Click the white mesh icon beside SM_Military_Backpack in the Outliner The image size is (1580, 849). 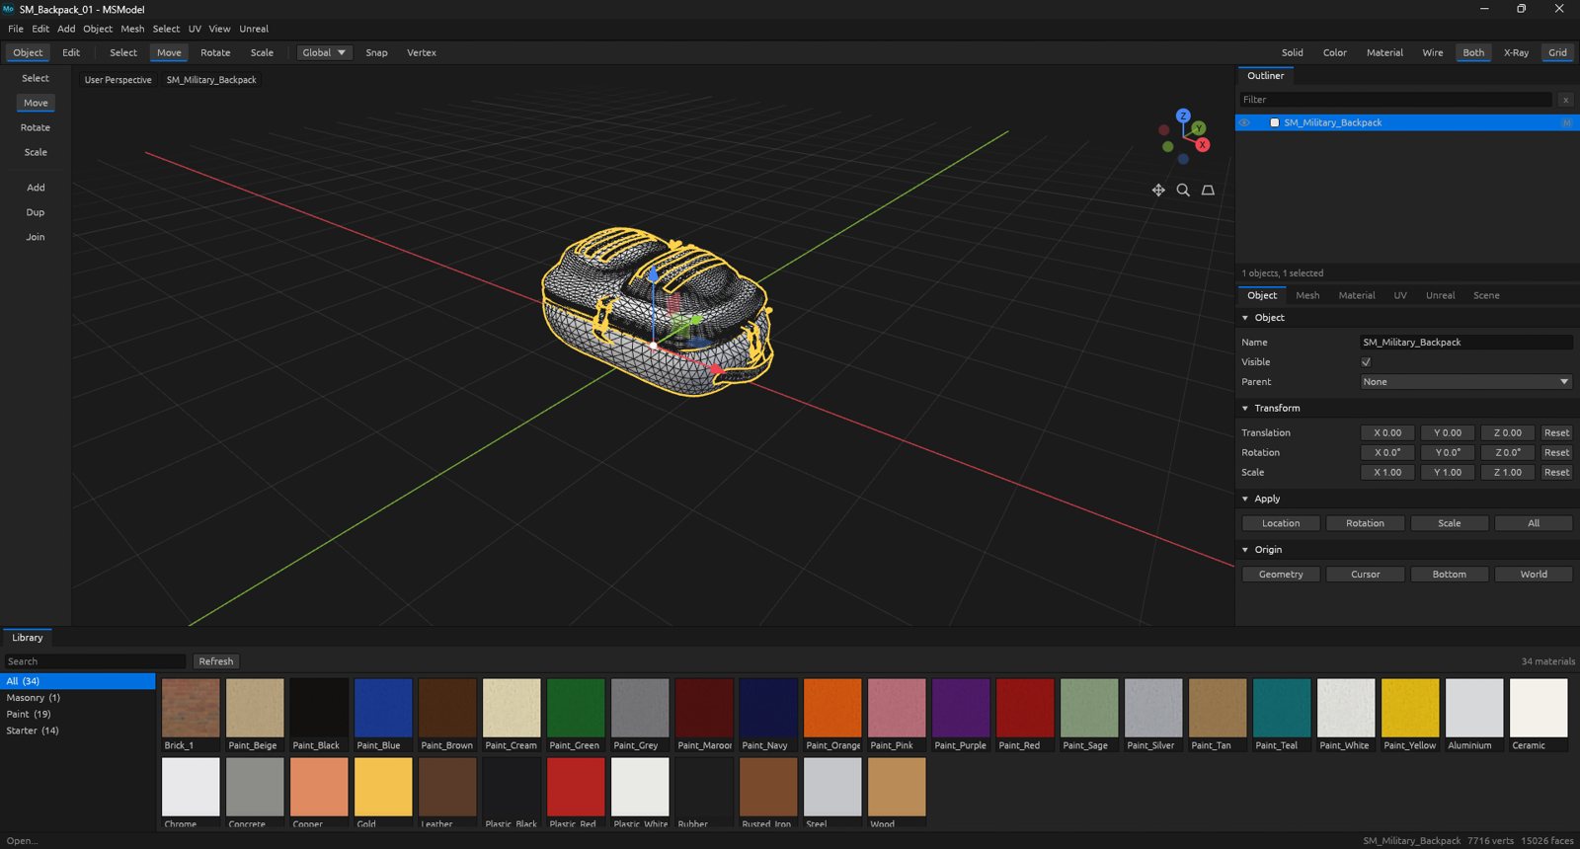pyautogui.click(x=1274, y=122)
